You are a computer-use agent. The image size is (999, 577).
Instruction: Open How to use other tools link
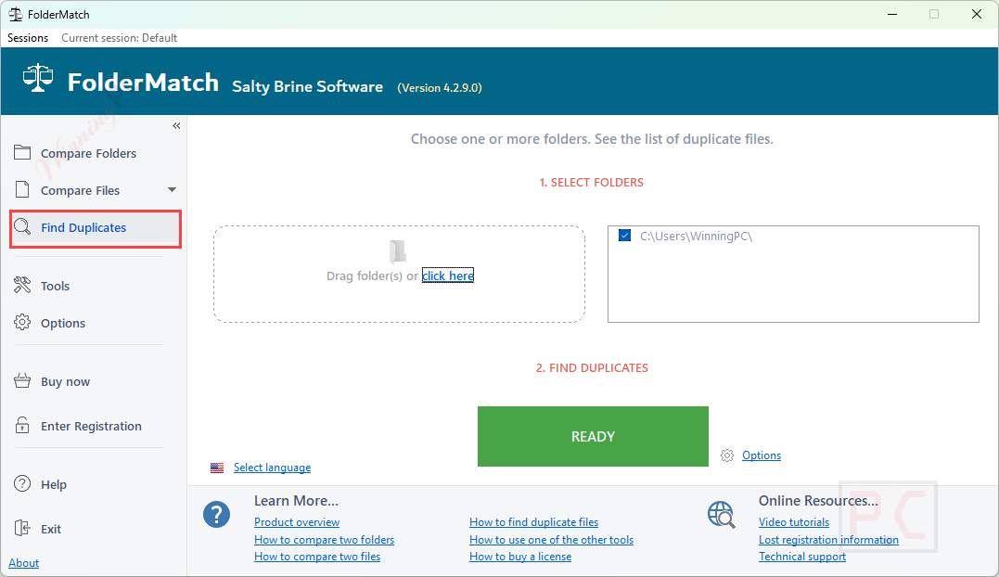(552, 539)
